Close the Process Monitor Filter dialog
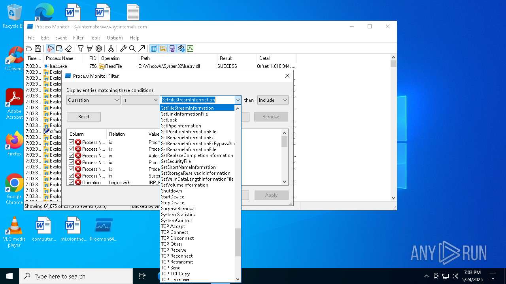 pyautogui.click(x=287, y=76)
